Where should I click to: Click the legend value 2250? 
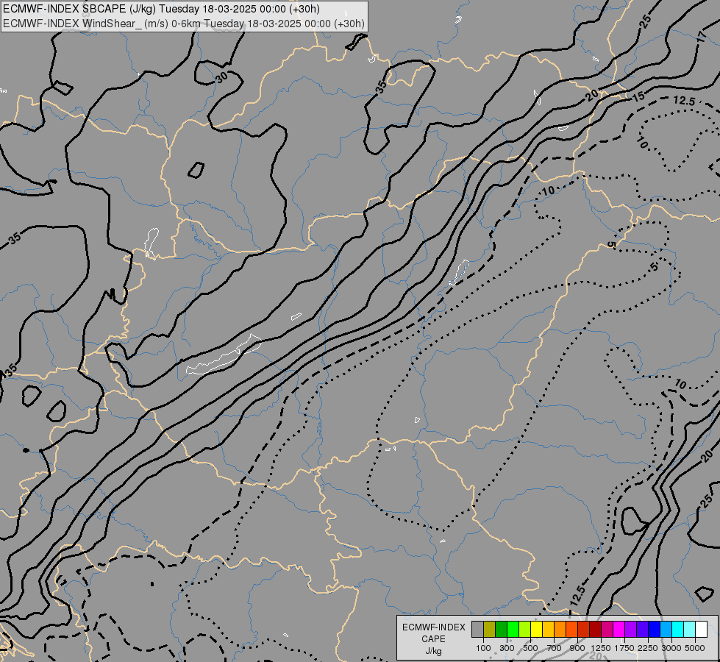pyautogui.click(x=648, y=648)
